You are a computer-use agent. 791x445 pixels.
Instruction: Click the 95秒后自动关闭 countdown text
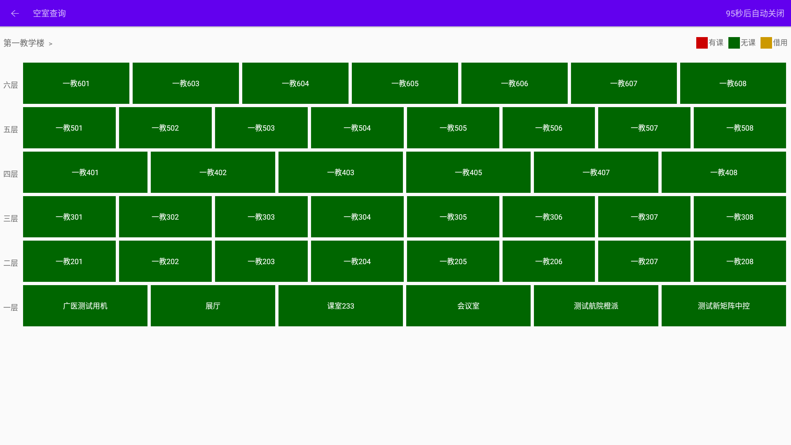coord(755,13)
